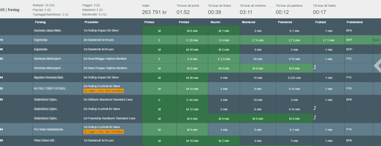Click the M 1 min Skuren cell

[224, 31]
